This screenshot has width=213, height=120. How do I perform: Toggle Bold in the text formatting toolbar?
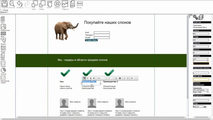click(x=85, y=78)
